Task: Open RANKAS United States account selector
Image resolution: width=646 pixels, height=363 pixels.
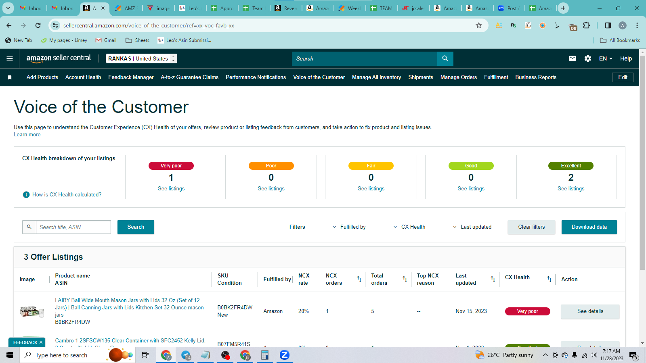Action: tap(141, 58)
